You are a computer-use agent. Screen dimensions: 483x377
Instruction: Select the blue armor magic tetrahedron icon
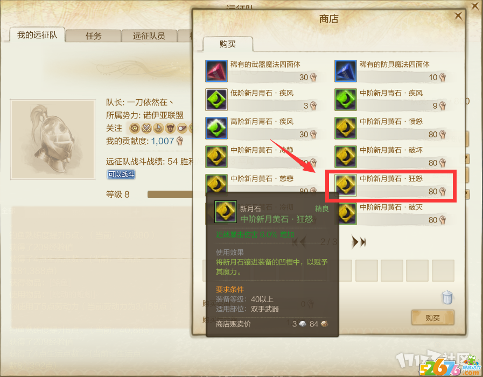coord(345,71)
